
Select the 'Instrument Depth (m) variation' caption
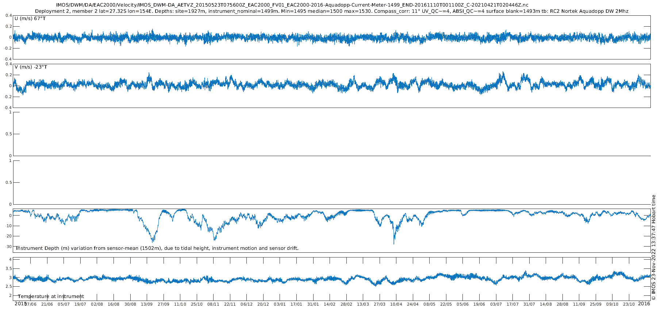click(x=157, y=248)
